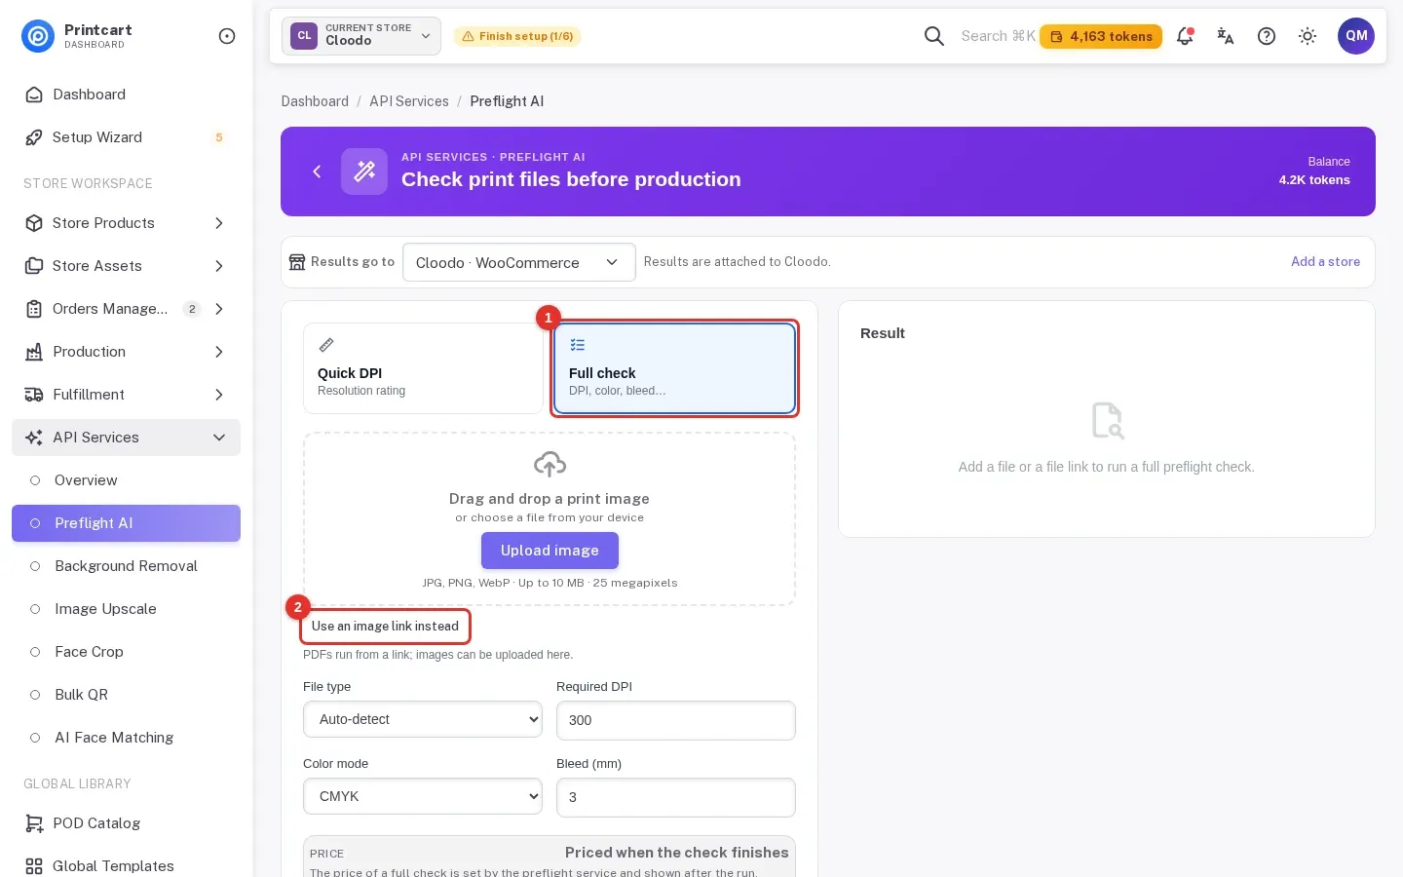Click the API Services sparkle icon
Screen dimensions: 1403x877
[x=34, y=438]
